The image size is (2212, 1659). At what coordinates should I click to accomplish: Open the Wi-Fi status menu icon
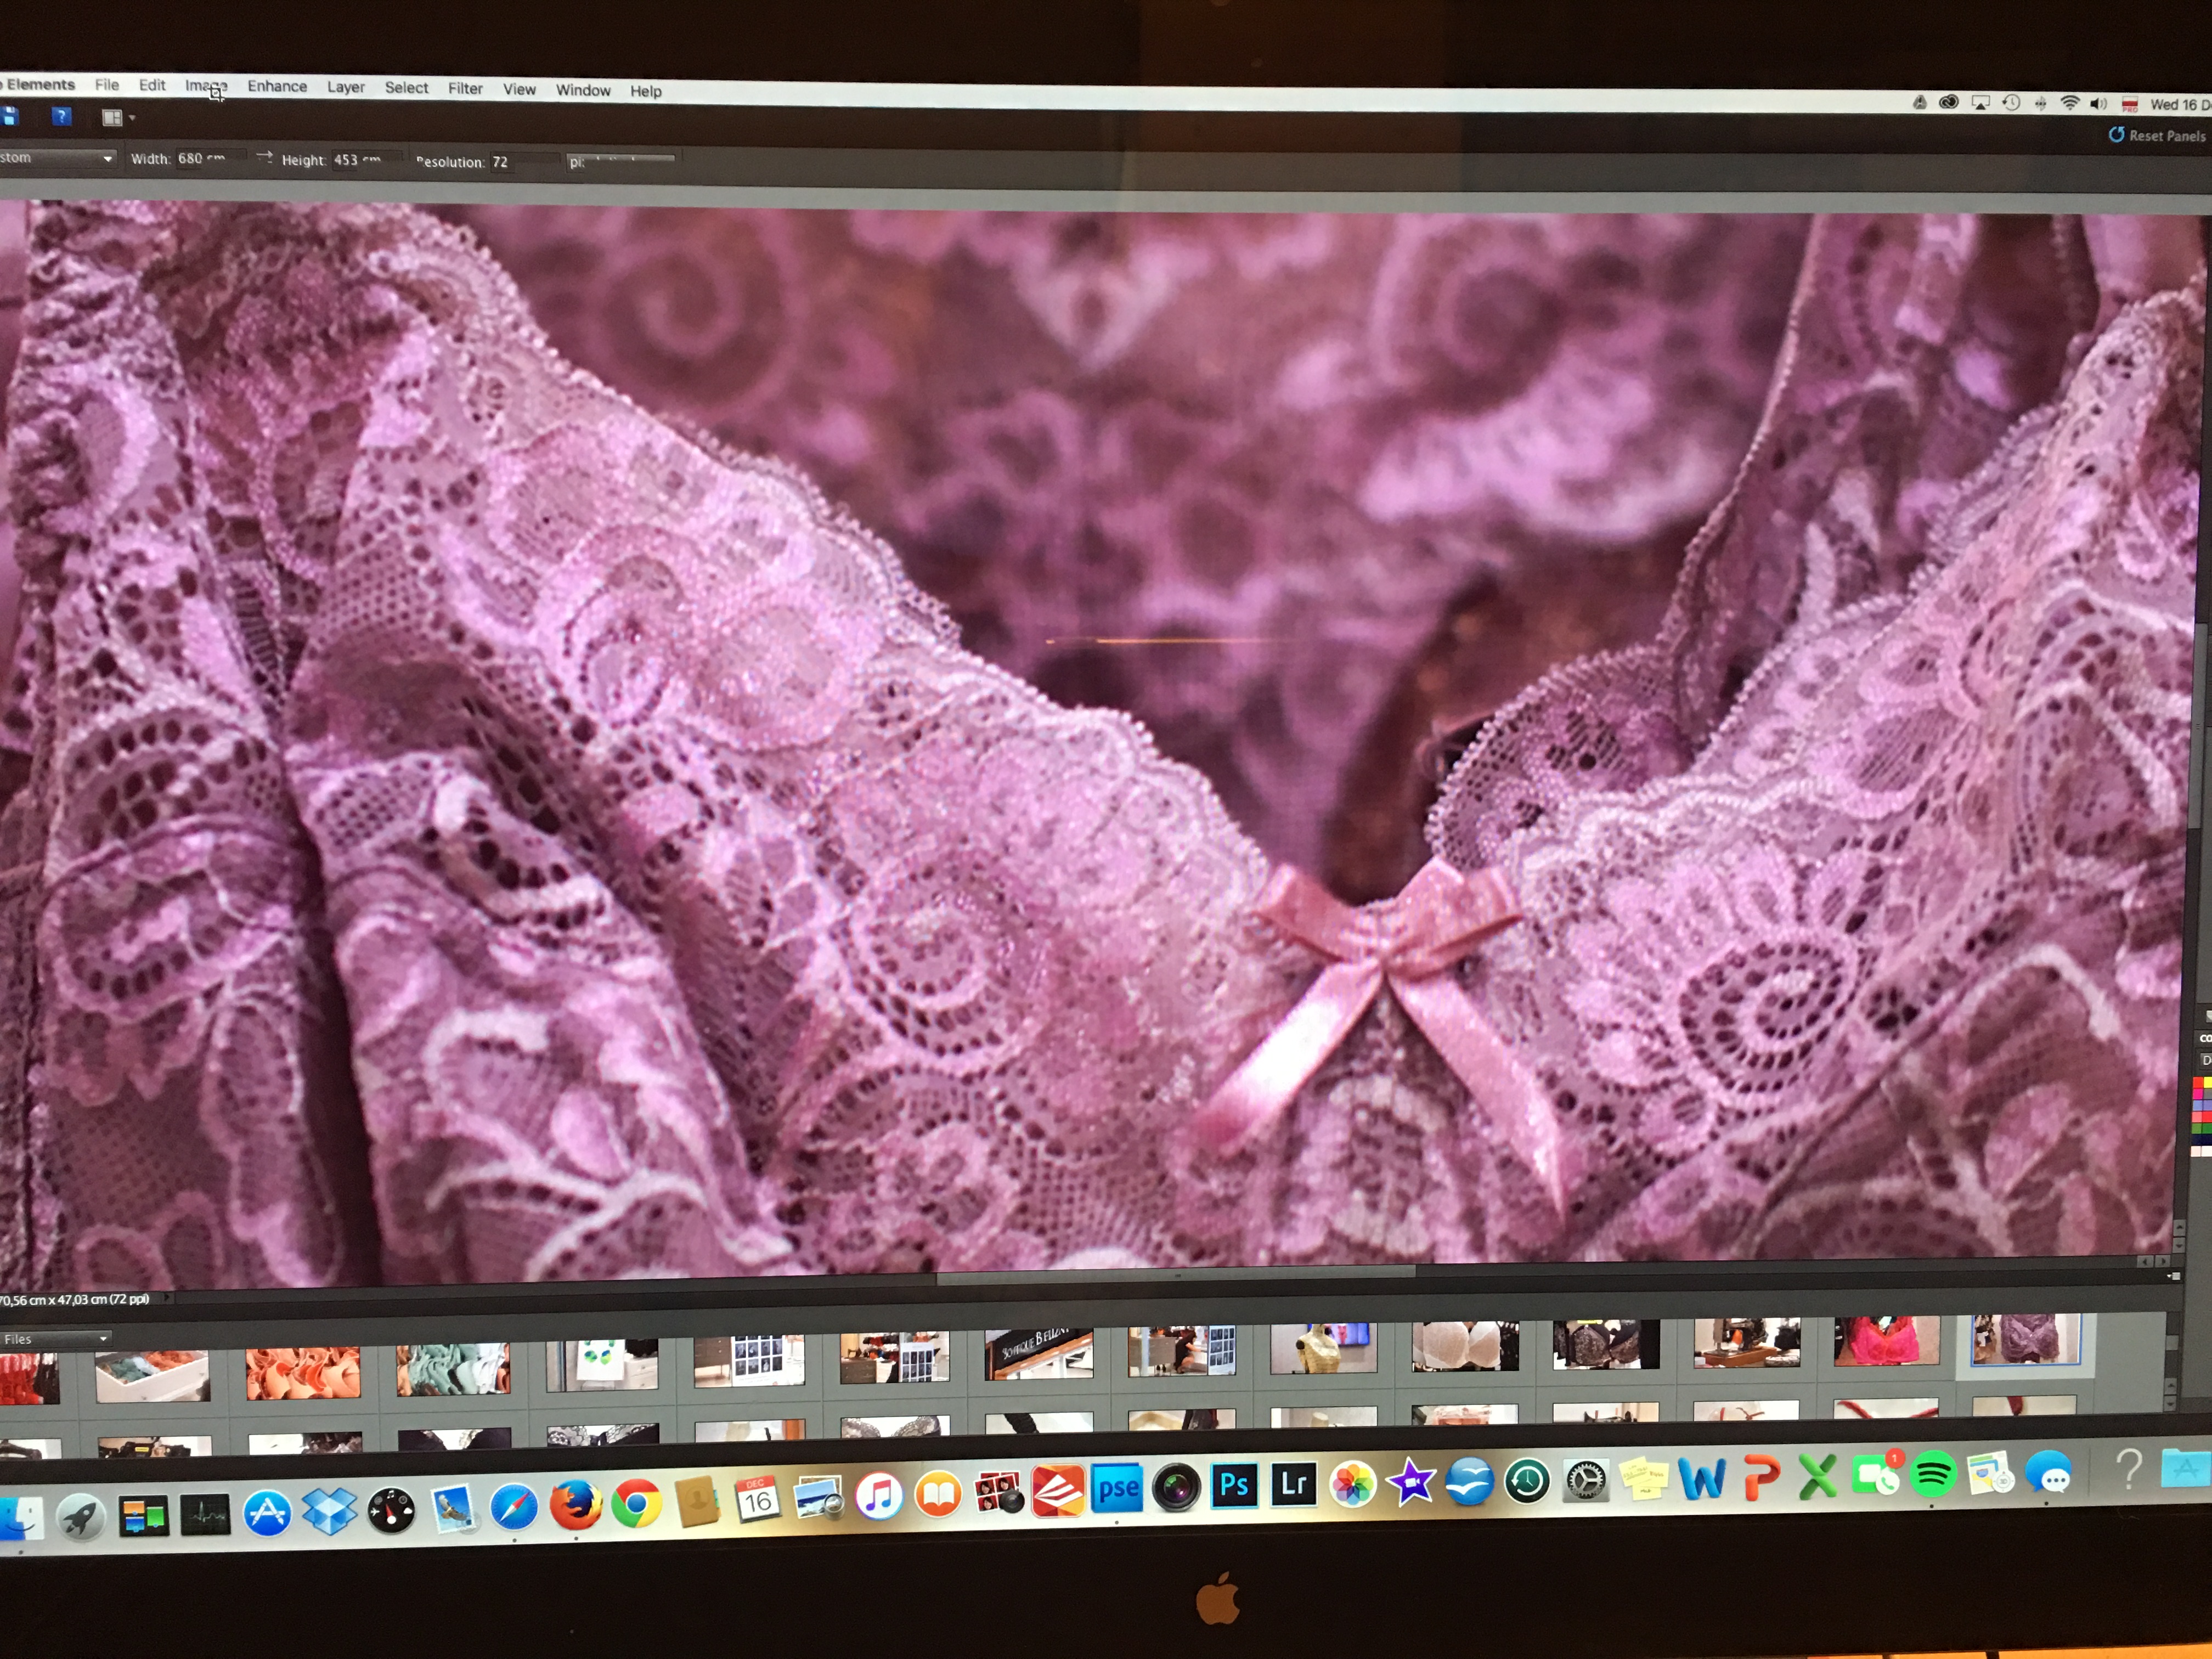coord(2070,103)
